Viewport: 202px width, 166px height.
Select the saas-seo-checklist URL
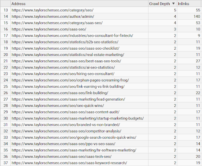click(x=65, y=48)
